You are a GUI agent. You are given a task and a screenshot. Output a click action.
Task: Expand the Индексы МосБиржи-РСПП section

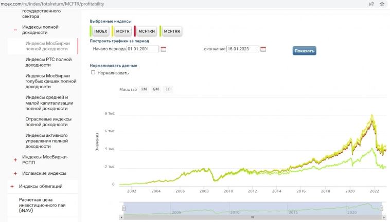point(15,160)
